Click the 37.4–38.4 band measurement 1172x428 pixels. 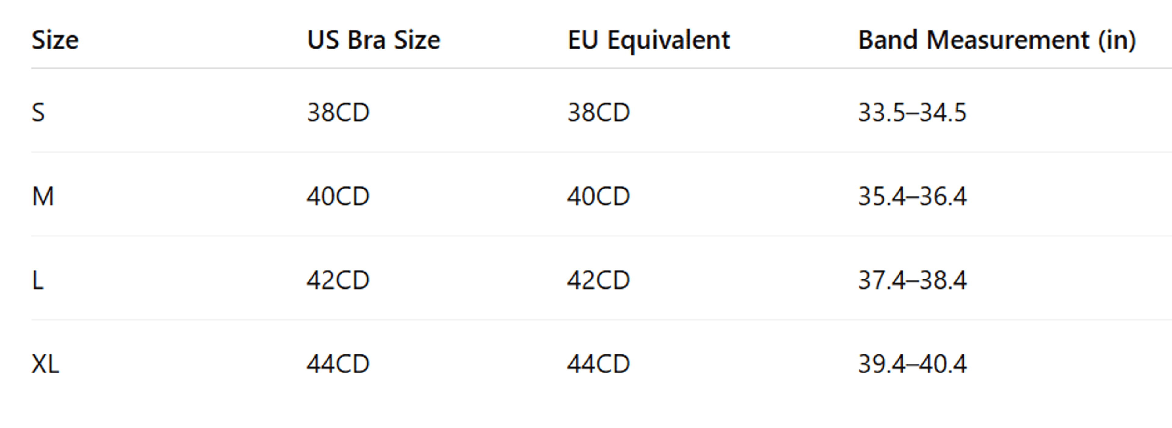[x=912, y=280]
